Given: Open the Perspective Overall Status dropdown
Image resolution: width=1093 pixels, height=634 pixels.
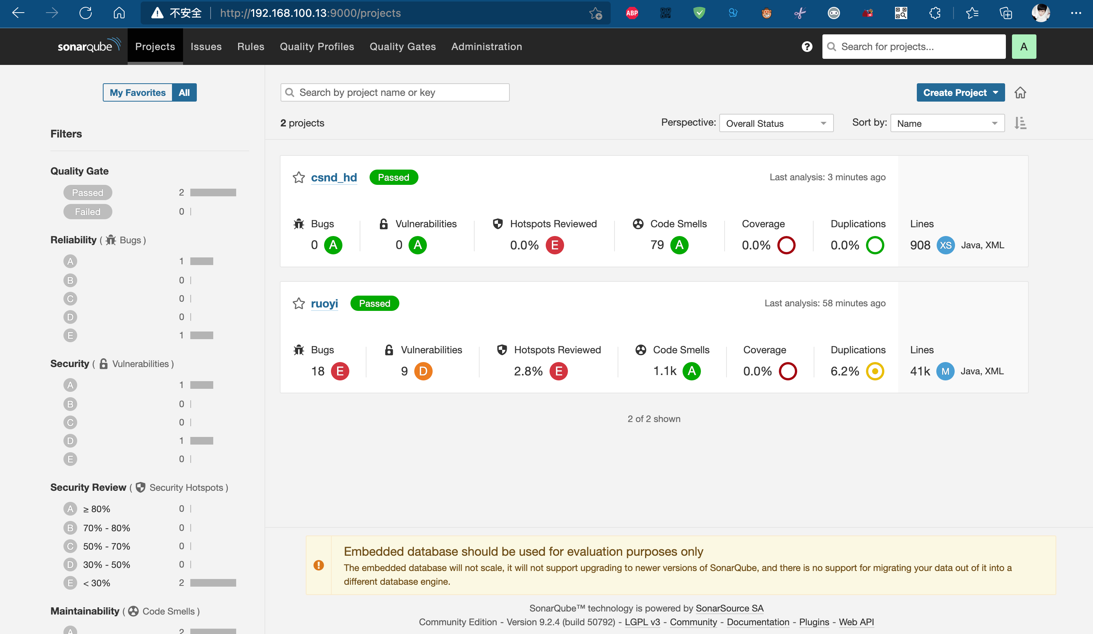Looking at the screenshot, I should click(x=776, y=123).
